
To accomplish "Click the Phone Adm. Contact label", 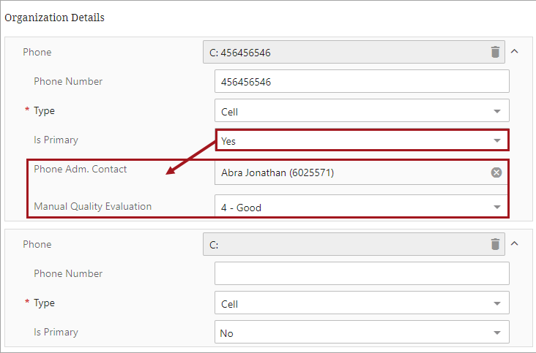I will [81, 169].
